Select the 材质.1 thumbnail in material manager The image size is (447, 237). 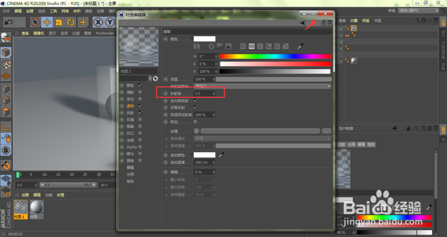(21, 209)
